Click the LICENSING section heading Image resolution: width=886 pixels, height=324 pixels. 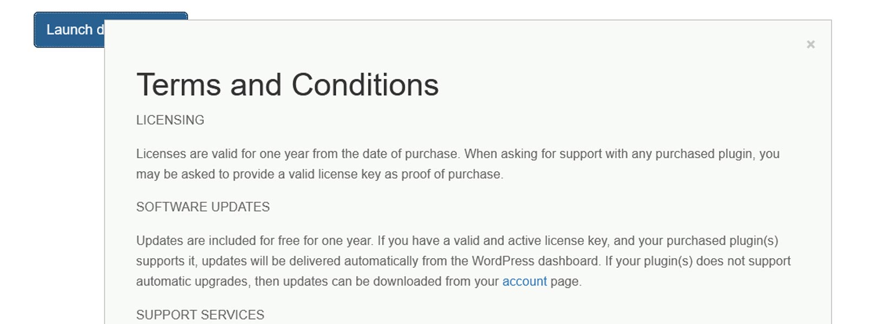(x=170, y=120)
